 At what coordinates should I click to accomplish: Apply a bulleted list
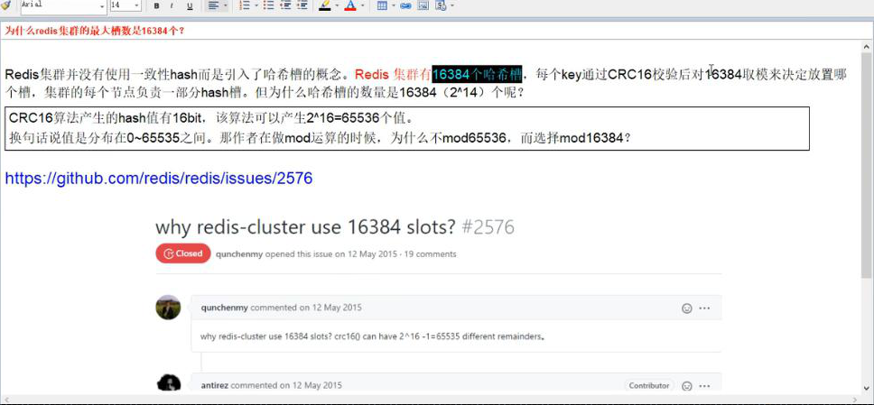pos(268,5)
